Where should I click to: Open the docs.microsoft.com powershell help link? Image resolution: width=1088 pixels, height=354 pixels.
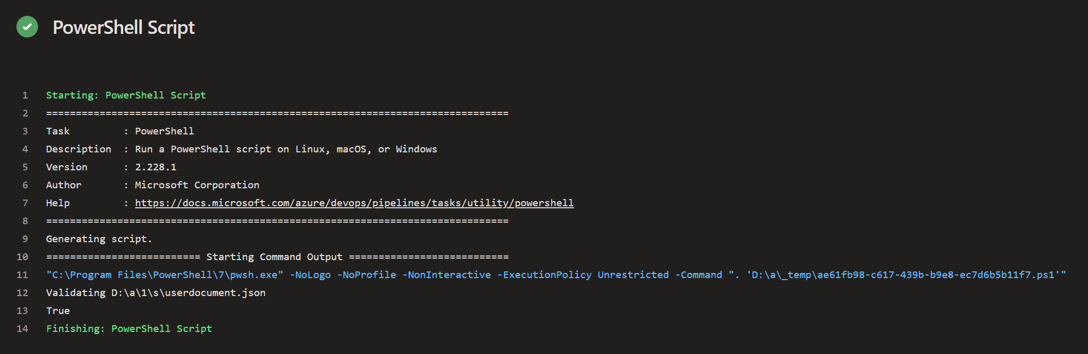tap(354, 203)
